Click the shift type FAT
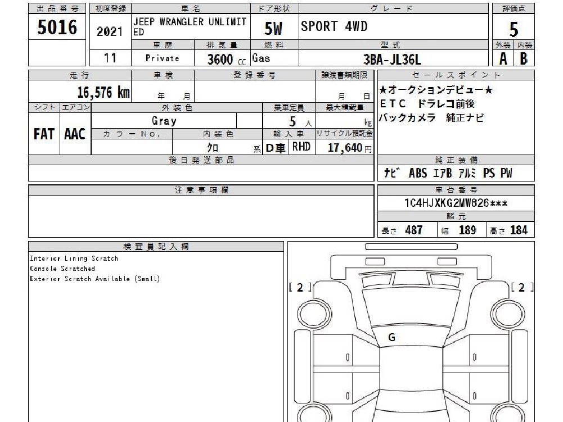Viewport: 563px width, 422px height. 44,134
